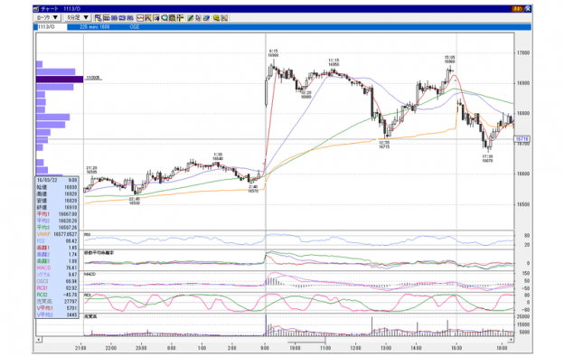Click the MACD row in data panel

tap(57, 268)
